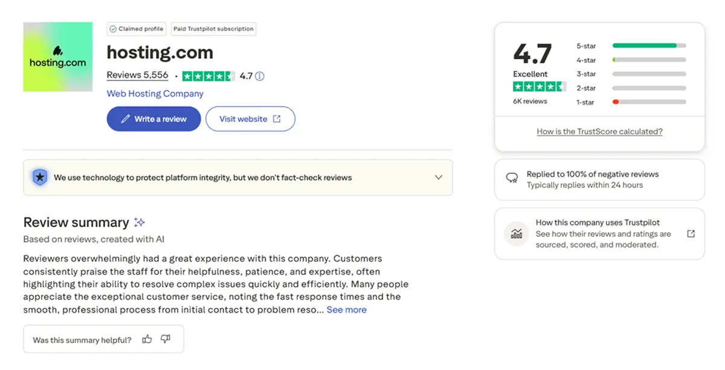Click the blue shield flag icon in the integrity banner

[40, 177]
